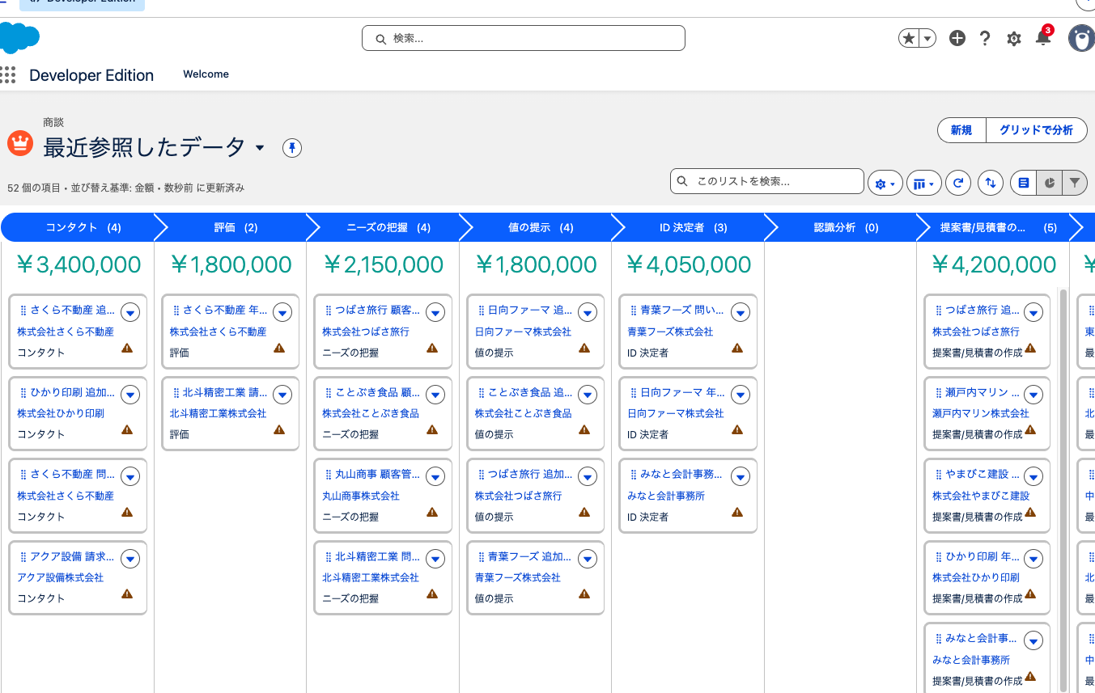View notifications bell icon
This screenshot has width=1095, height=693.
[1043, 37]
